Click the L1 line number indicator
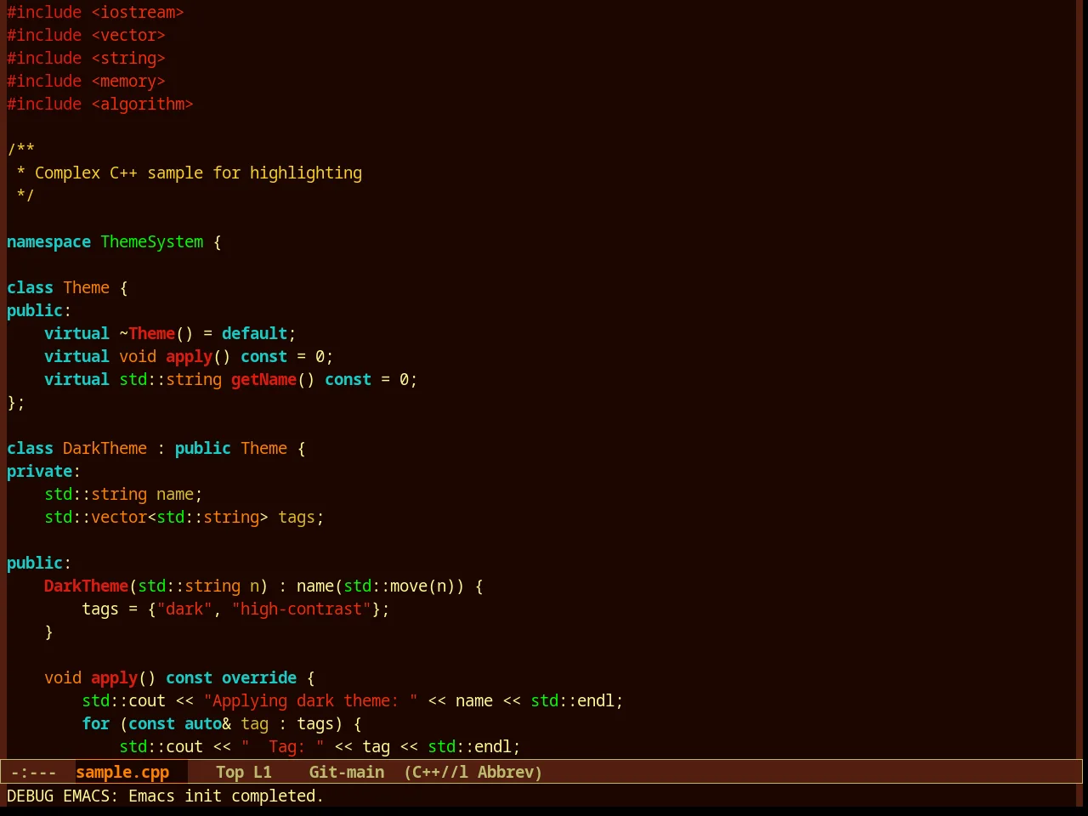The image size is (1088, 816). pos(263,772)
